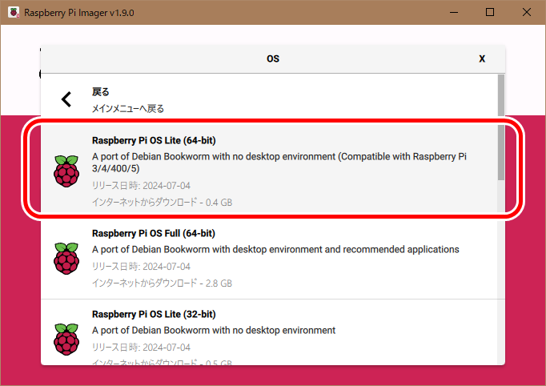
Task: Click the Full (64-bit) desktop environment description
Action: (x=275, y=249)
